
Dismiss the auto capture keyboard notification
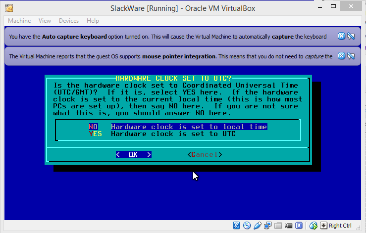point(341,36)
